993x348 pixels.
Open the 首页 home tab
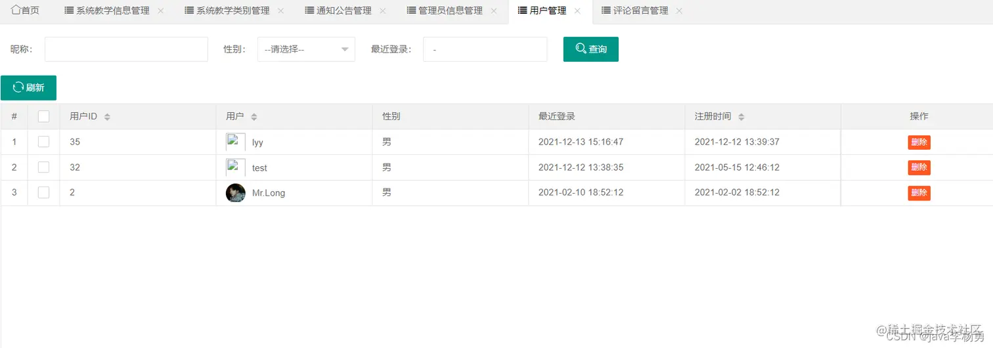point(26,11)
